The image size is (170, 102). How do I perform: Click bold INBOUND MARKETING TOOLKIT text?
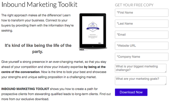(25, 89)
